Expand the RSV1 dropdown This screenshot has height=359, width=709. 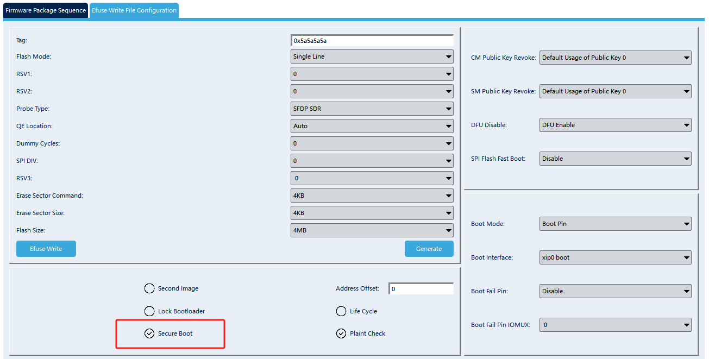point(372,74)
